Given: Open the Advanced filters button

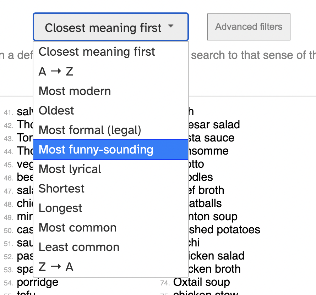Looking at the screenshot, I should [x=249, y=27].
